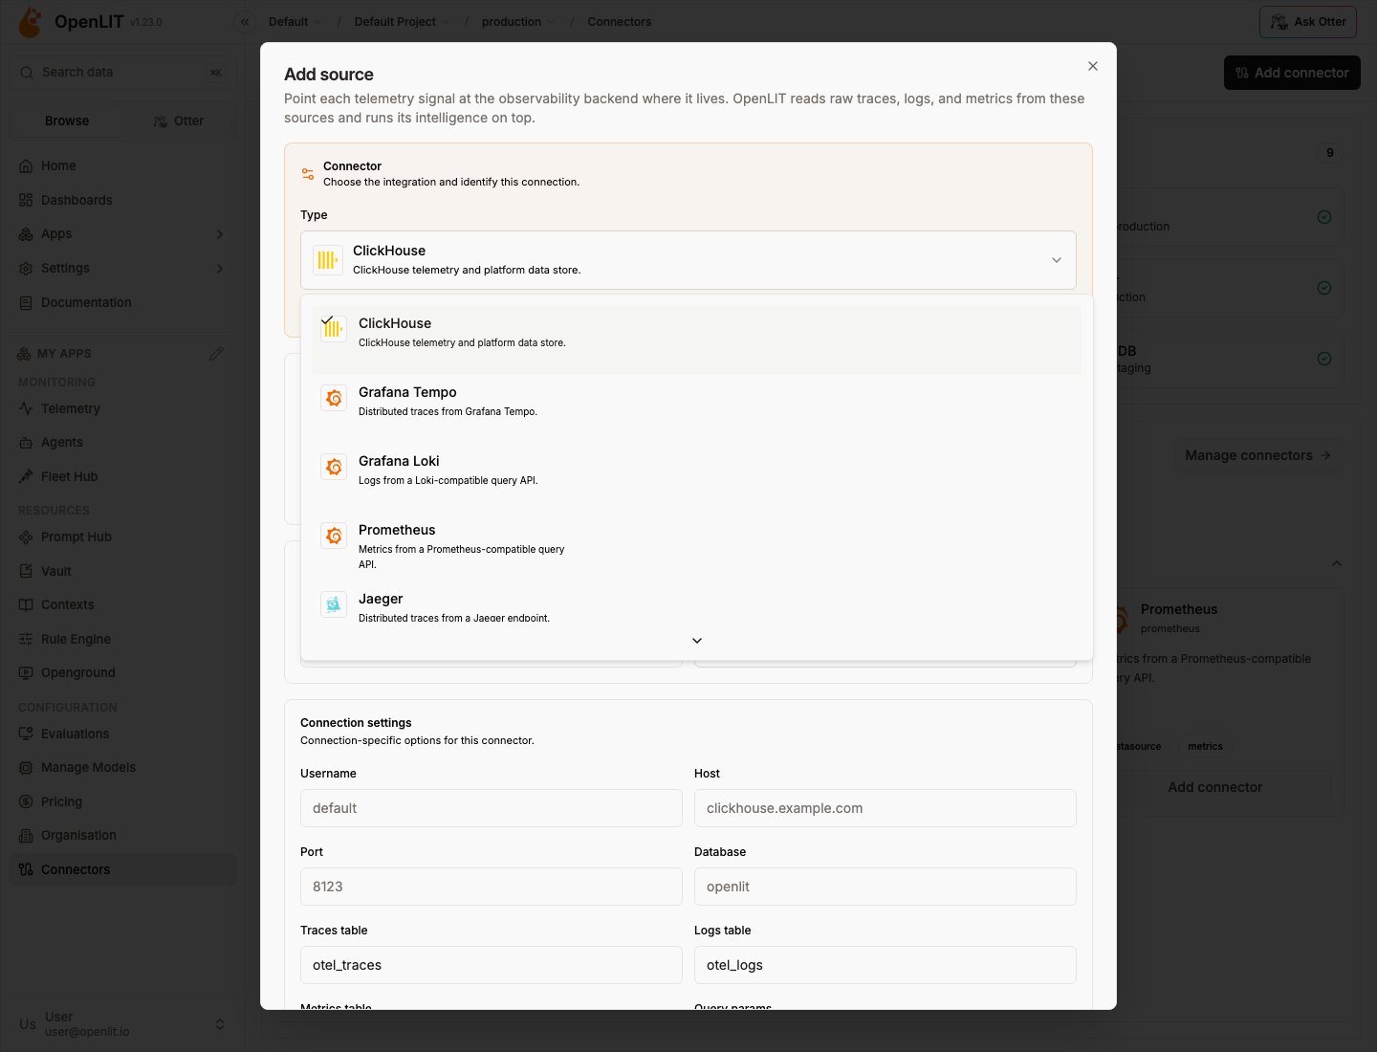Image resolution: width=1377 pixels, height=1052 pixels.
Task: Open production environment breadcrumb dropdown
Action: click(518, 22)
